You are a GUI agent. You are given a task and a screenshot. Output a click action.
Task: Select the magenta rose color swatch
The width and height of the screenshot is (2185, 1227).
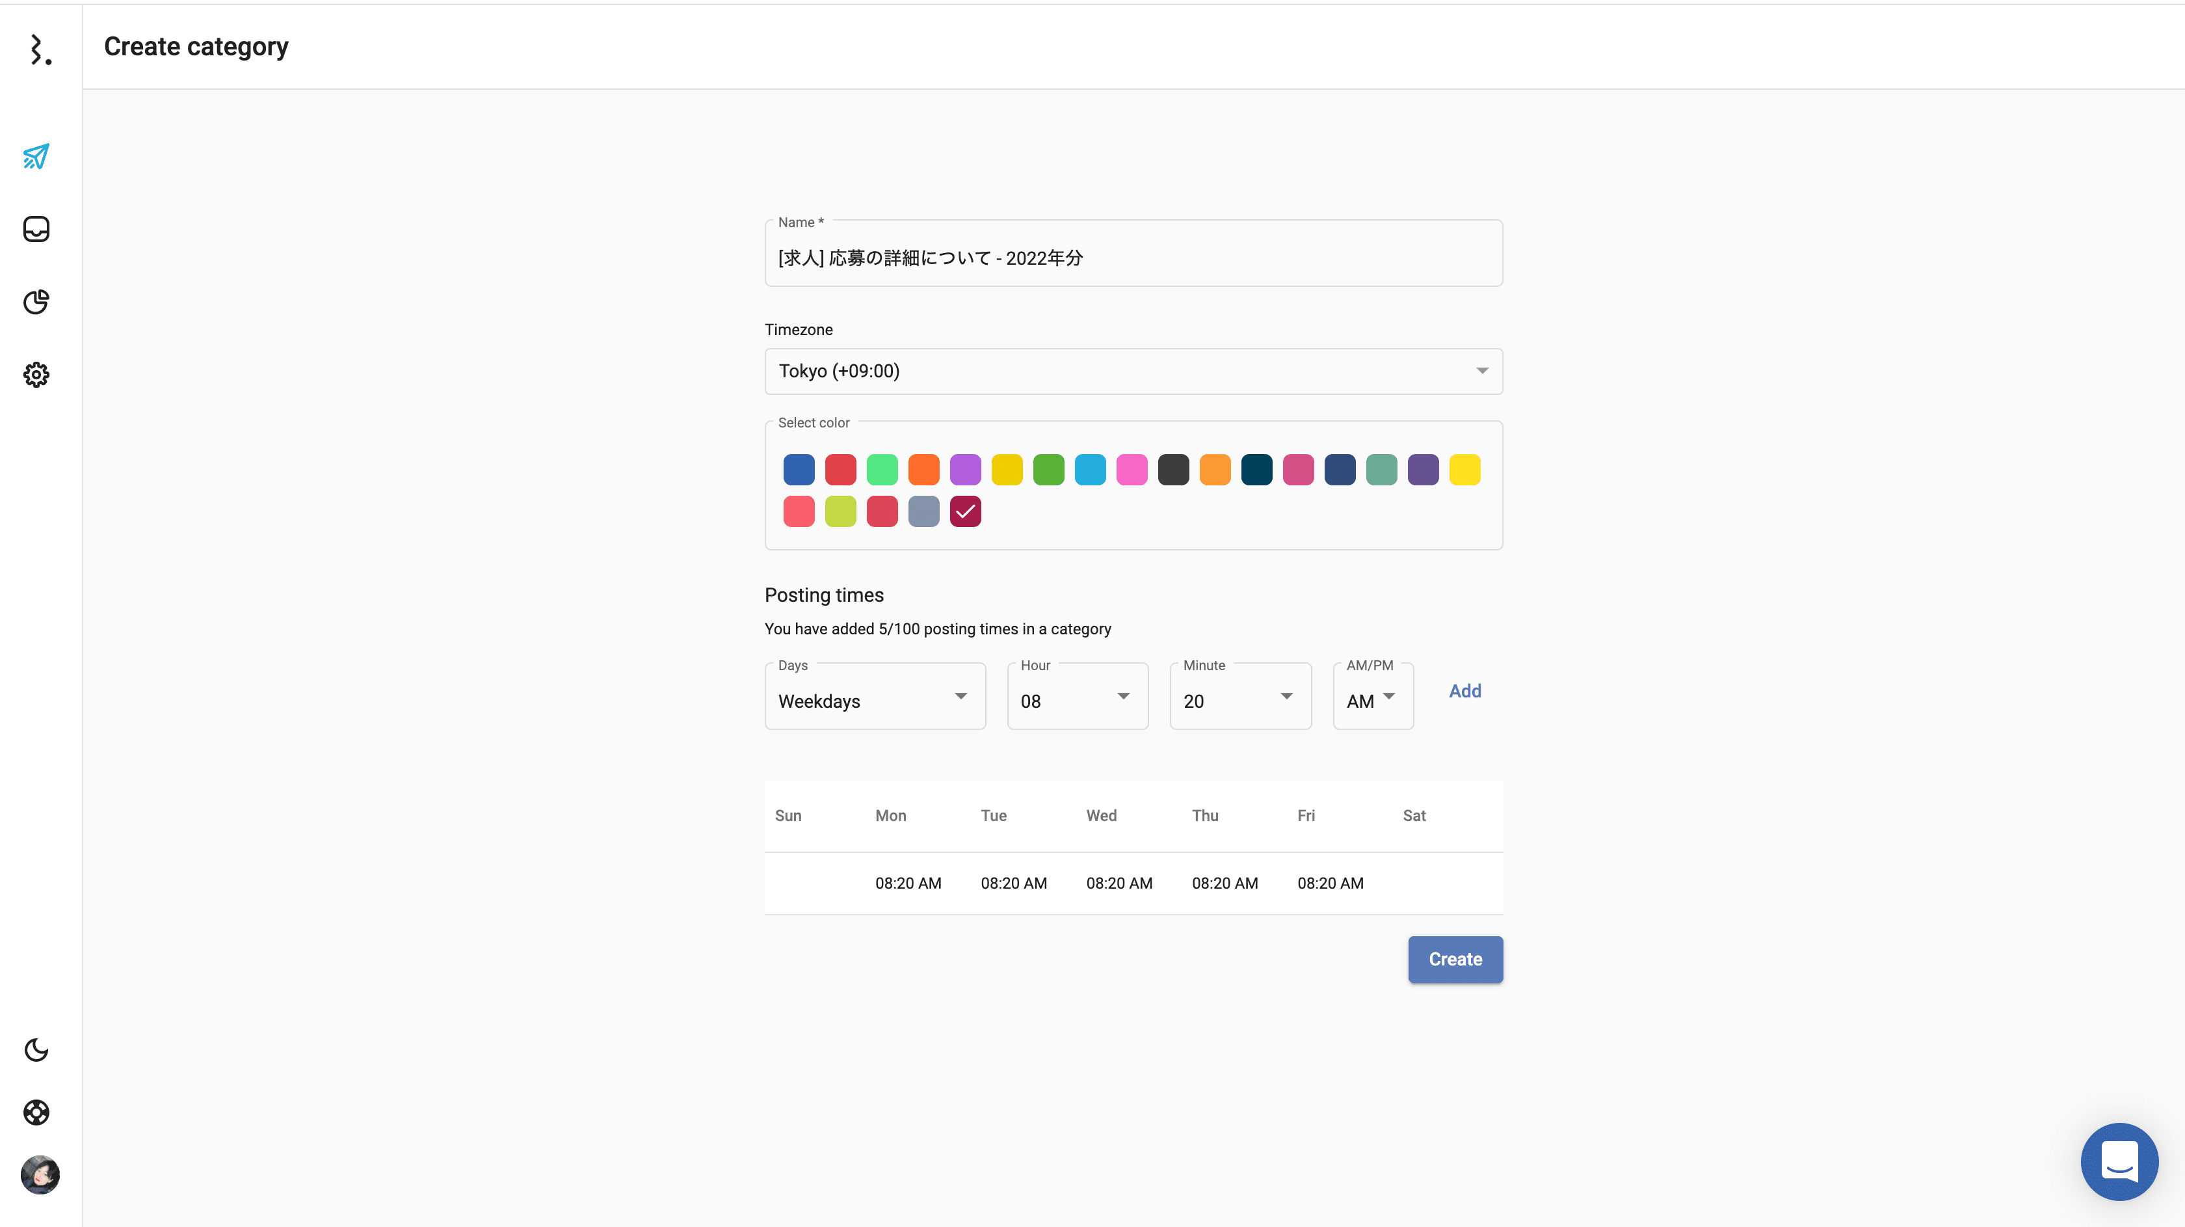[x=1298, y=469]
